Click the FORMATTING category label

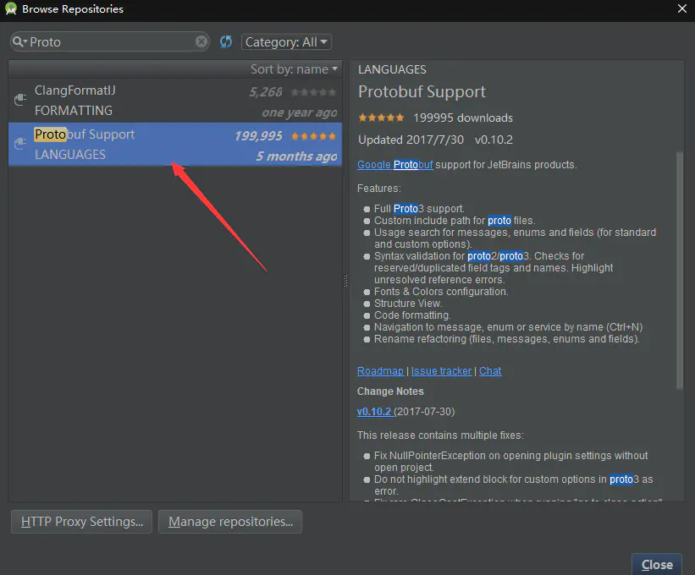coord(74,110)
